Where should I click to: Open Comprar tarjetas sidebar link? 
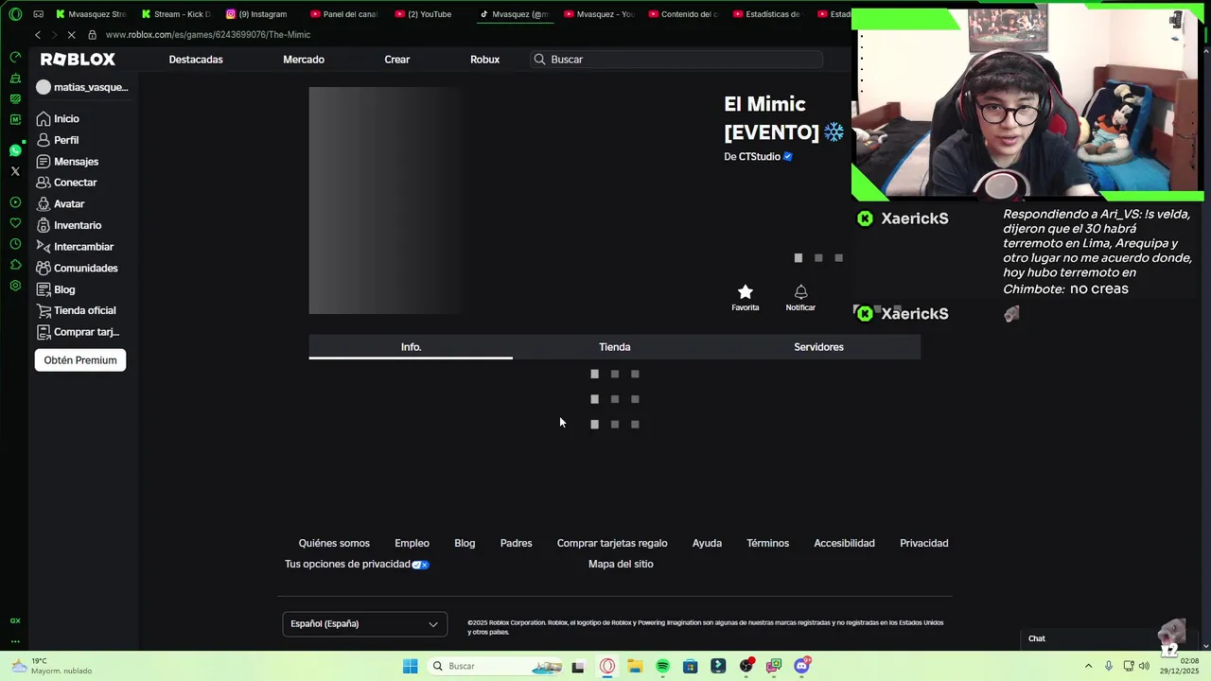pos(78,332)
